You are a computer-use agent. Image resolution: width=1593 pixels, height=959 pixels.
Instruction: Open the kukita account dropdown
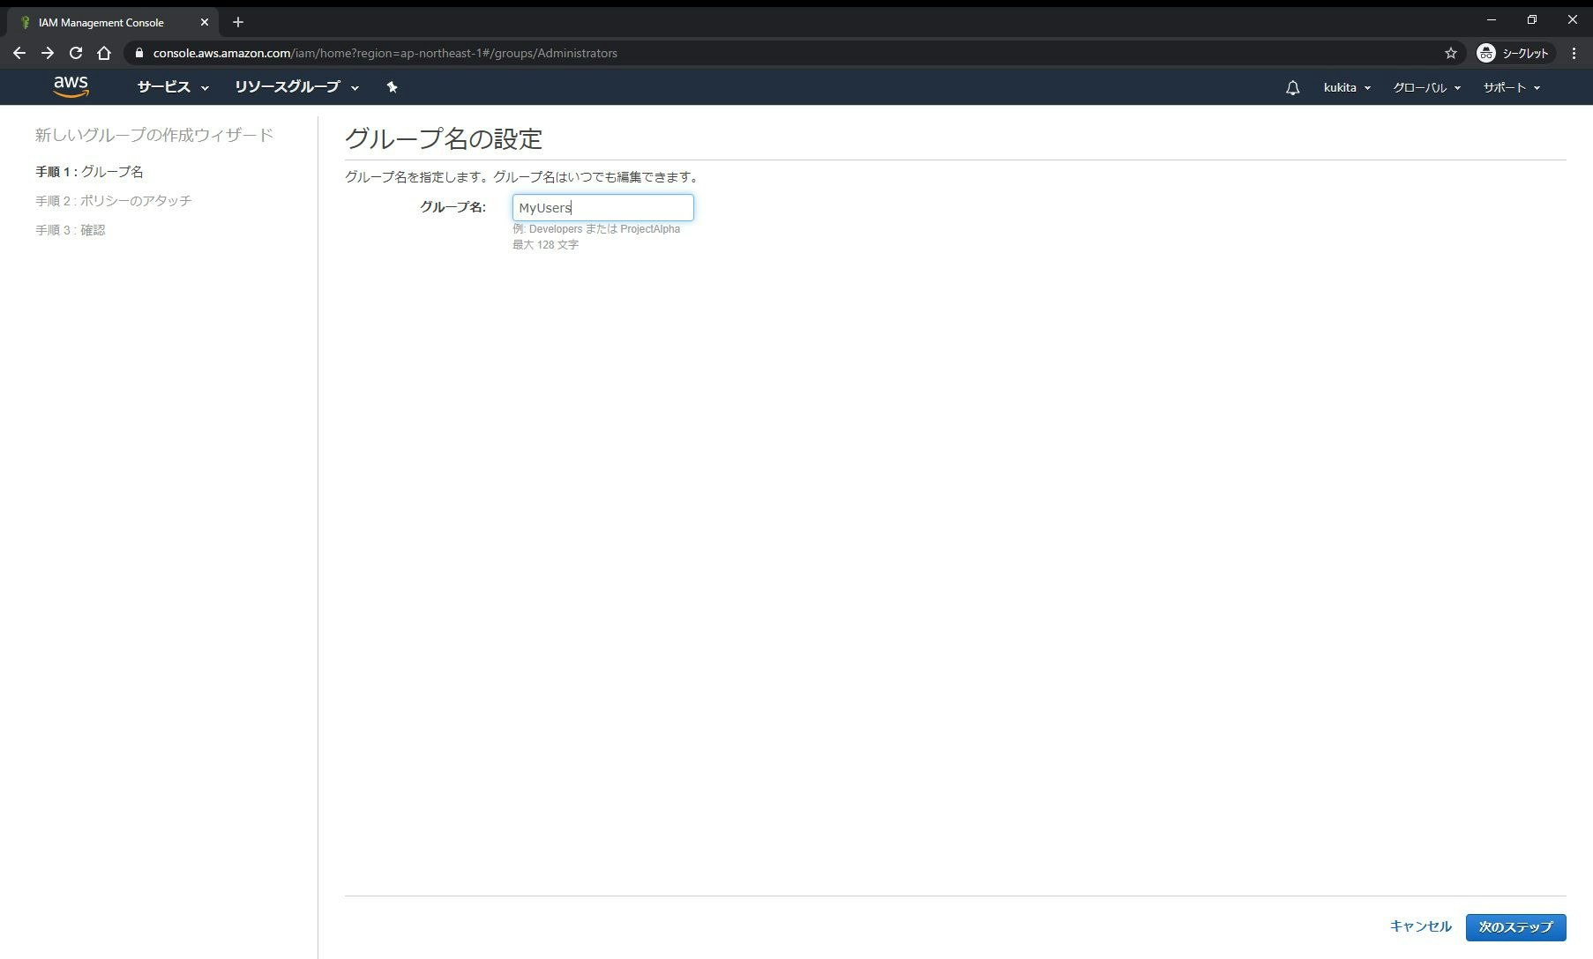1347,87
